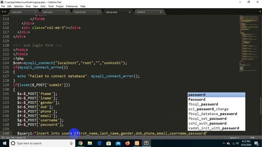Open File Explorer from taskbar
The height and width of the screenshot is (147, 262).
pos(90,143)
